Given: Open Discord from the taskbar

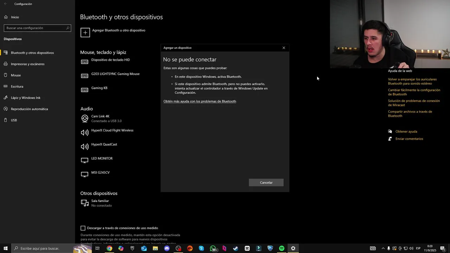Looking at the screenshot, I should (x=167, y=248).
